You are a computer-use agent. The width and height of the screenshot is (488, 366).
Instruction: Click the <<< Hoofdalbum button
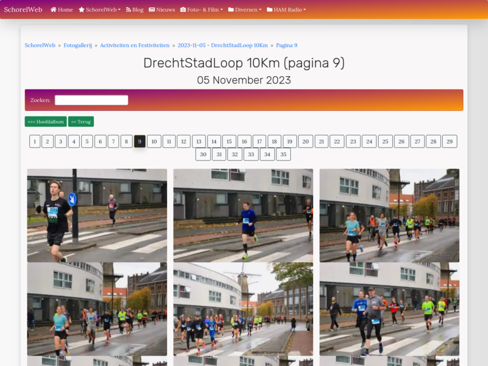46,121
